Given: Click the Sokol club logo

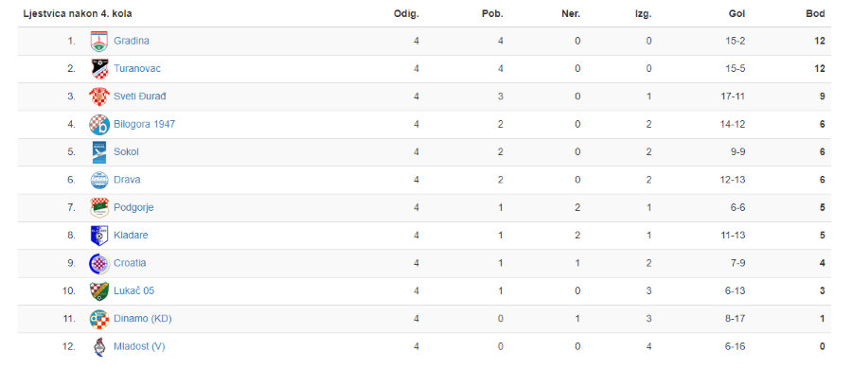Looking at the screenshot, I should [98, 152].
